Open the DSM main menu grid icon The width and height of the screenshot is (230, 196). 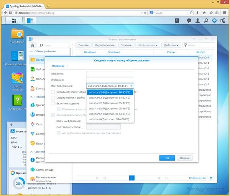[x=14, y=21]
